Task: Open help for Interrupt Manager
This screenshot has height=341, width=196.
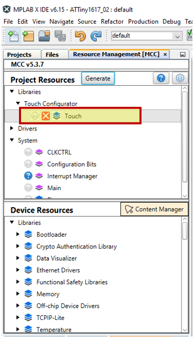Action: pos(28,176)
